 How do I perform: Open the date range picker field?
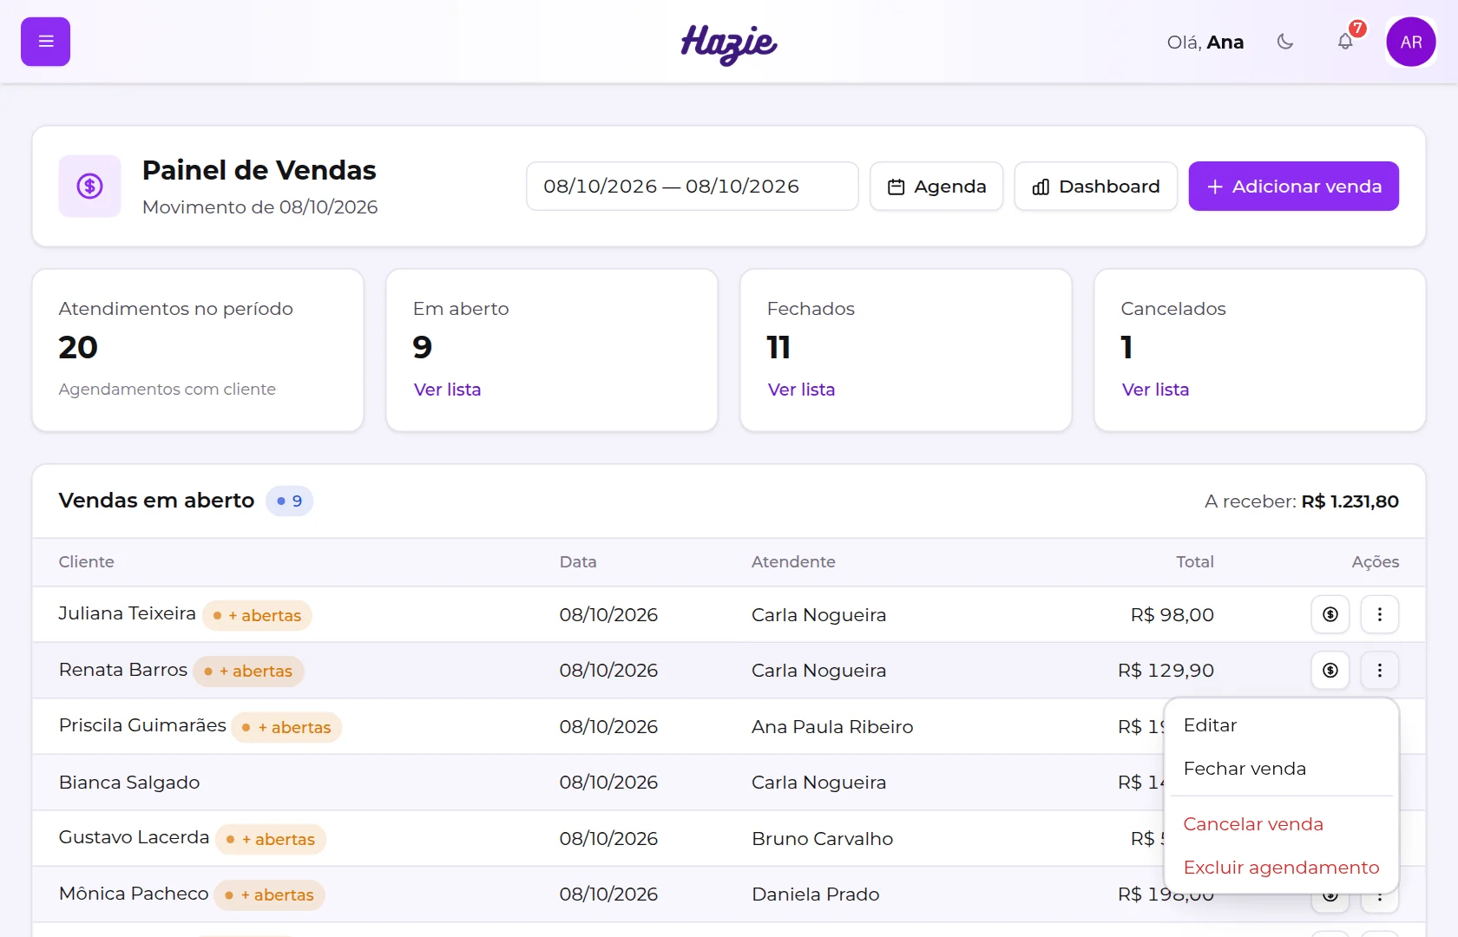click(692, 186)
